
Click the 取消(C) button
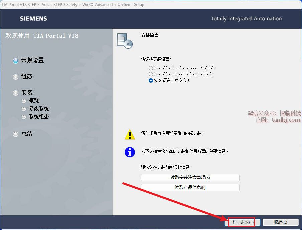coord(280,222)
